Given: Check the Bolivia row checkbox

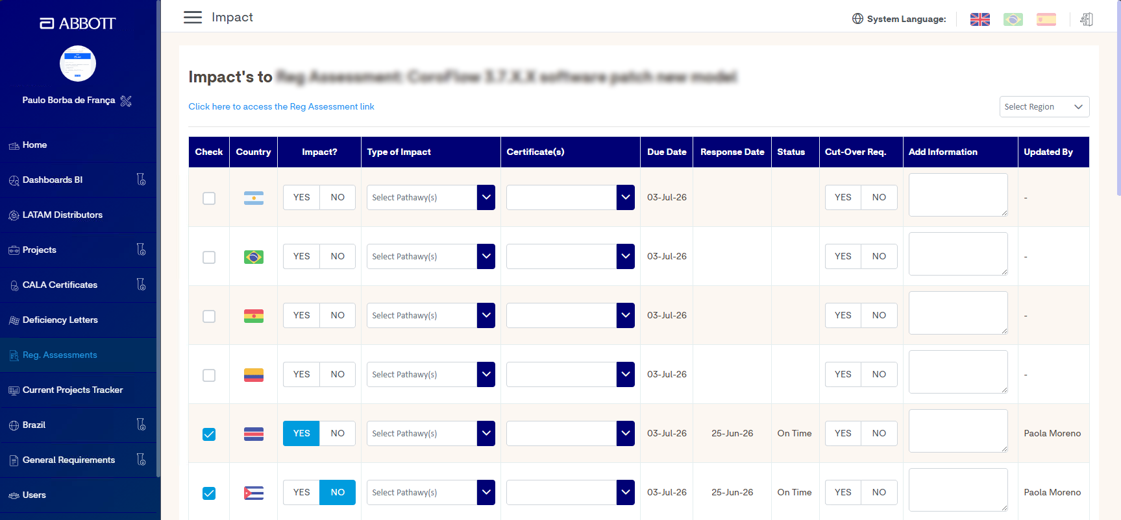Looking at the screenshot, I should [209, 316].
